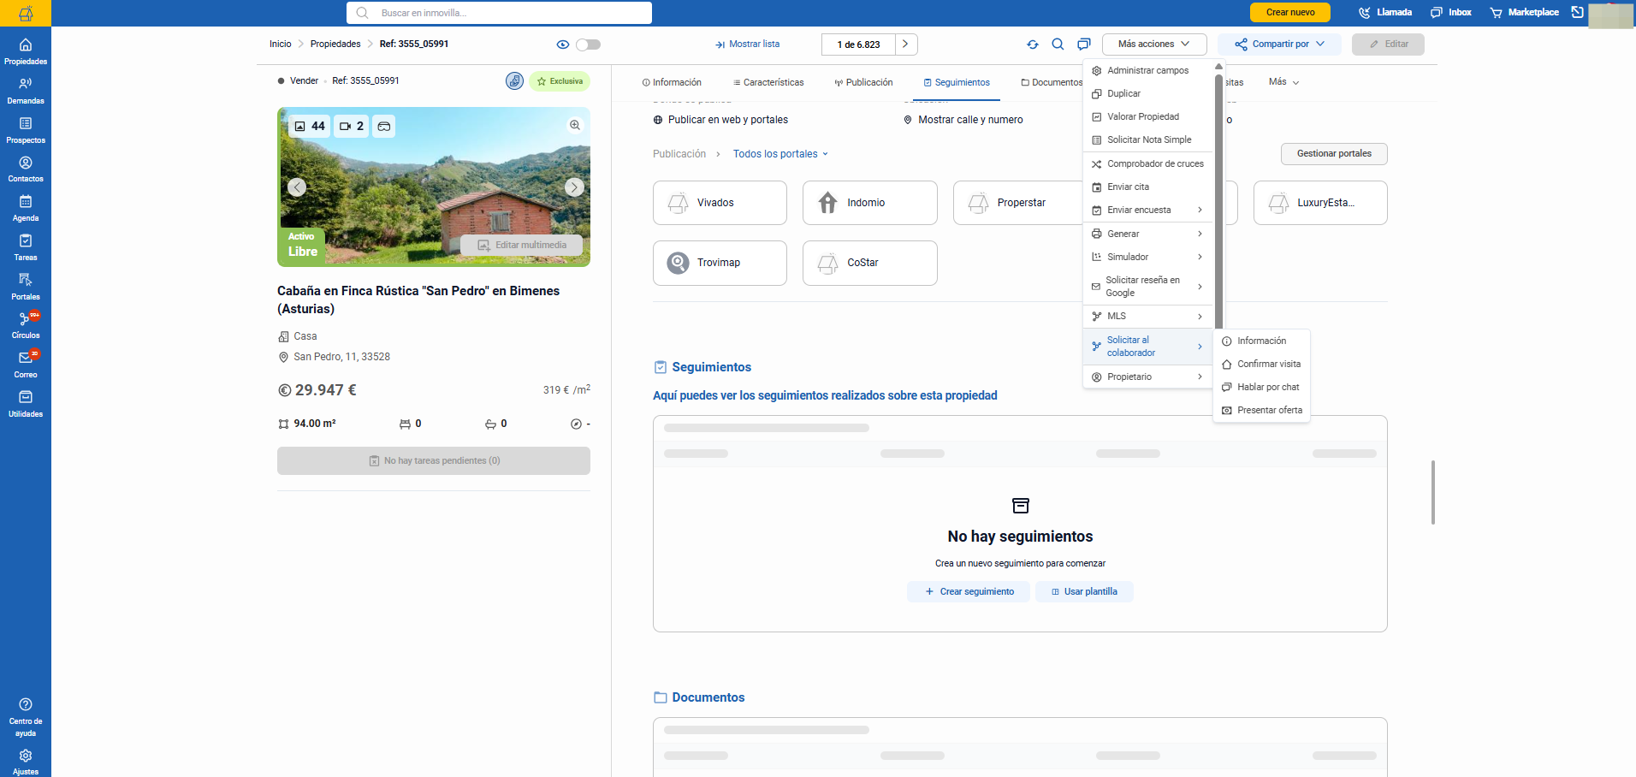Toggle the Exclusiva star badge

tap(560, 81)
